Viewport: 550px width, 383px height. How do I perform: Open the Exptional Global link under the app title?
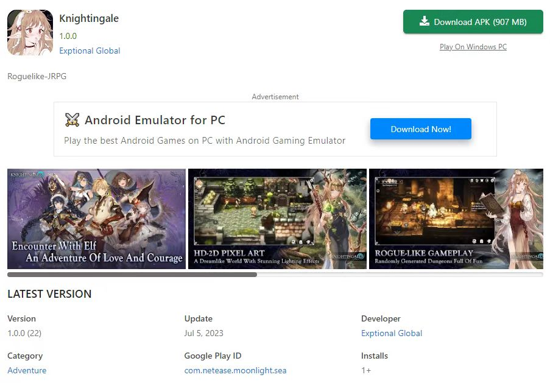(x=90, y=51)
